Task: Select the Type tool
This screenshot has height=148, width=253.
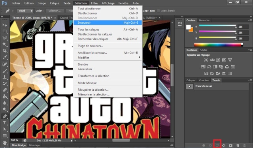Action: pyautogui.click(x=5, y=123)
